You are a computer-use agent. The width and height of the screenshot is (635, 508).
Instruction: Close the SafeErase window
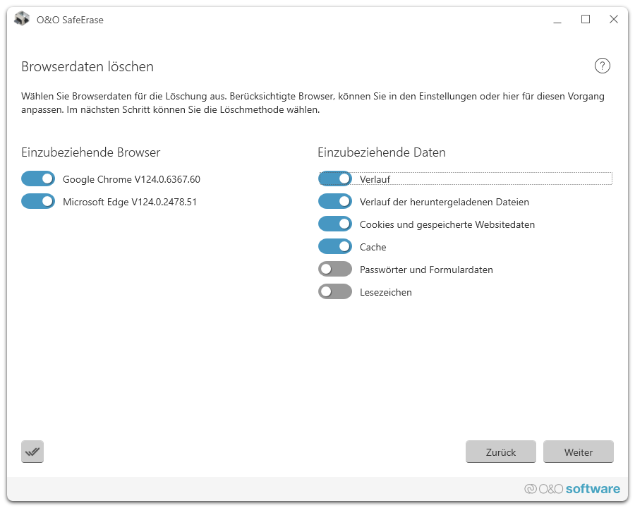(614, 20)
